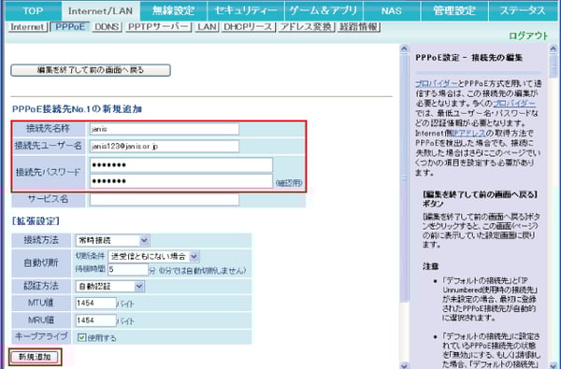Select the Internet/LAN main tab
561x369 pixels.
(x=101, y=11)
